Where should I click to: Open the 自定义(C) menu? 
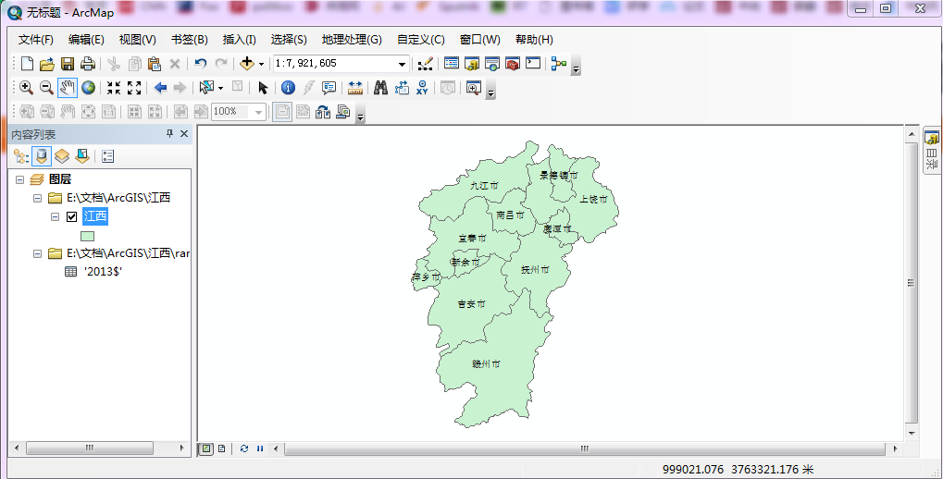(421, 40)
